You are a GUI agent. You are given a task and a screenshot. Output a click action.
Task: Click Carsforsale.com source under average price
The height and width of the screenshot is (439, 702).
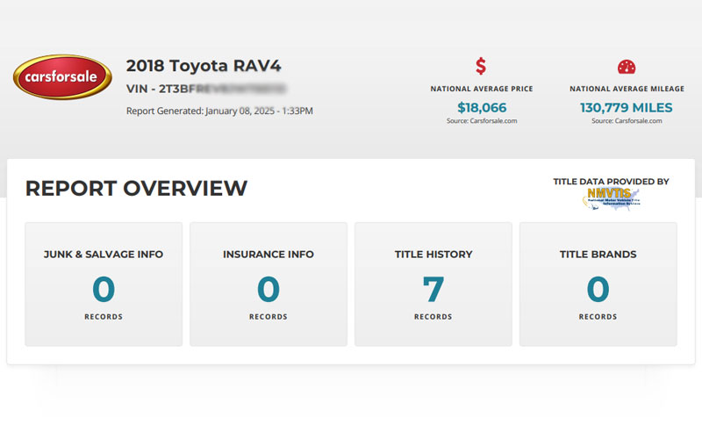pyautogui.click(x=481, y=121)
